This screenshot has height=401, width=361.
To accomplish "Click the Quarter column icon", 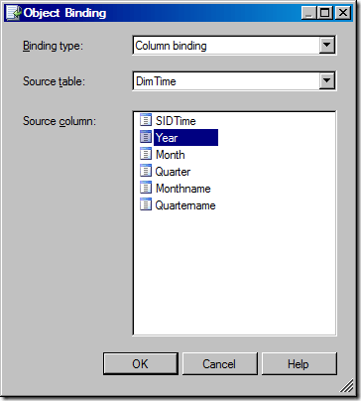I will point(146,171).
